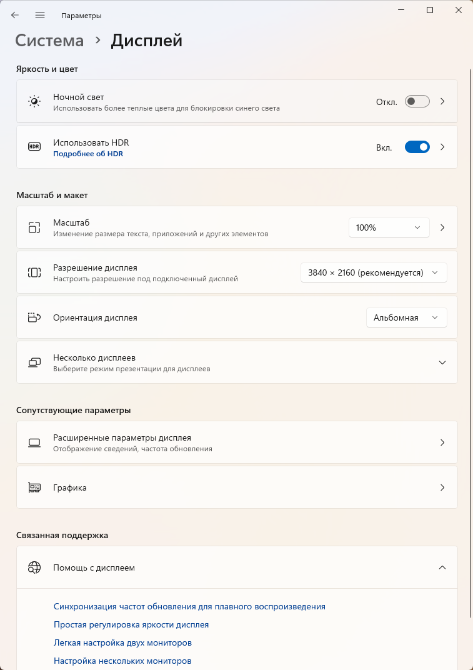The height and width of the screenshot is (670, 473).
Task: Disable the Использовать HDR toggle
Action: pos(417,147)
